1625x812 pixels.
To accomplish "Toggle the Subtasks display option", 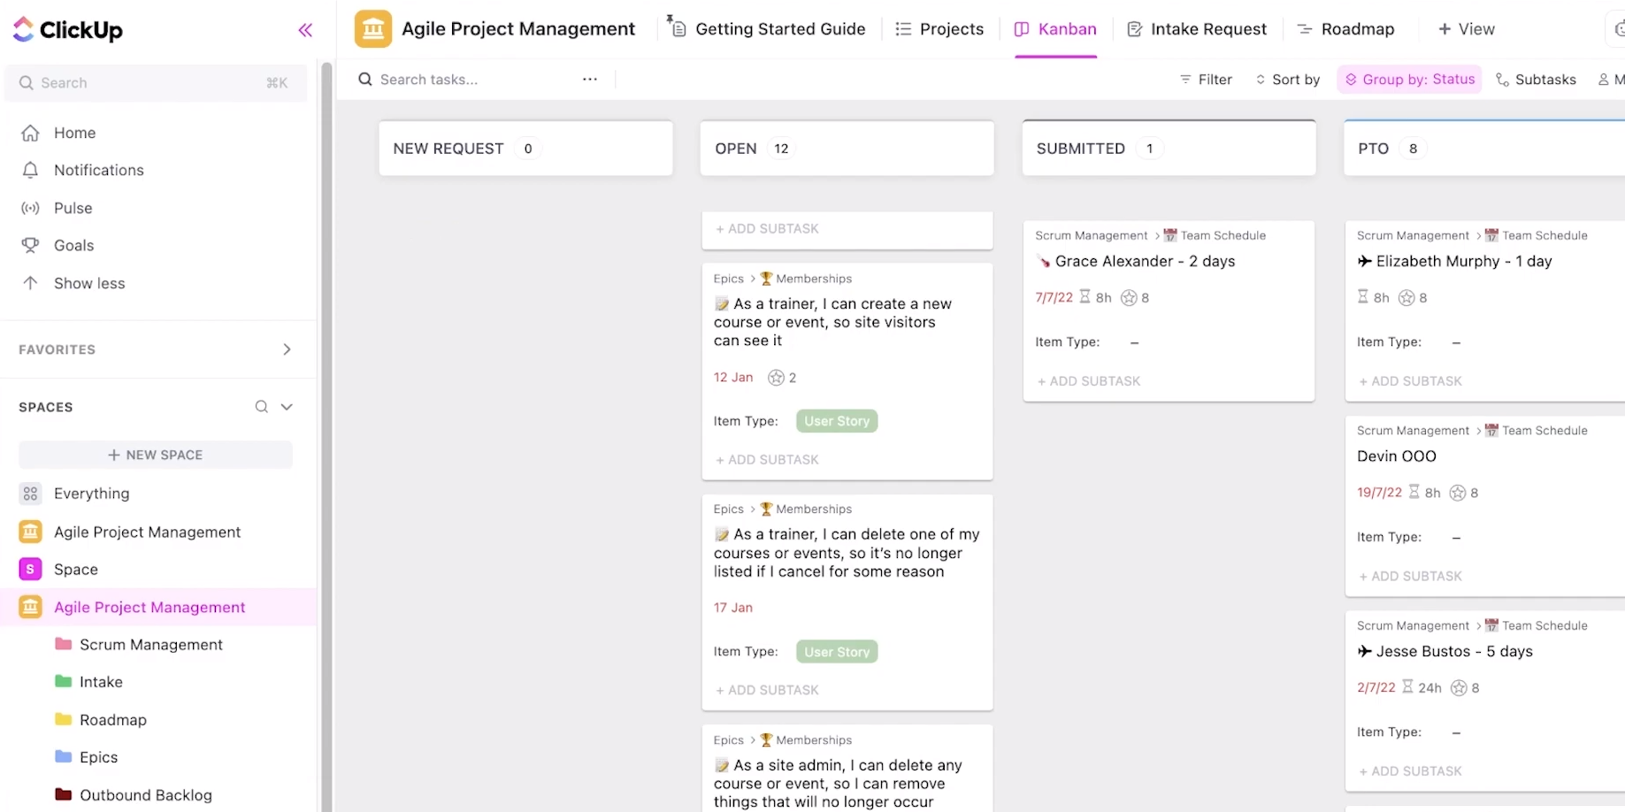I will pos(1536,80).
